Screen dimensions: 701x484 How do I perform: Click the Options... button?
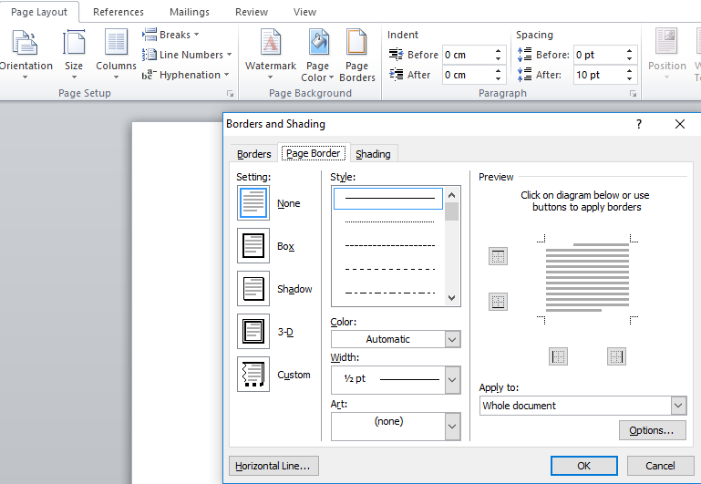[x=652, y=430]
